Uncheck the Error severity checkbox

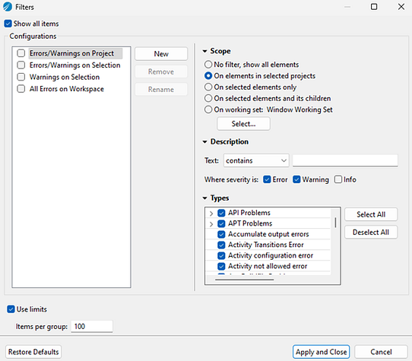click(x=267, y=179)
